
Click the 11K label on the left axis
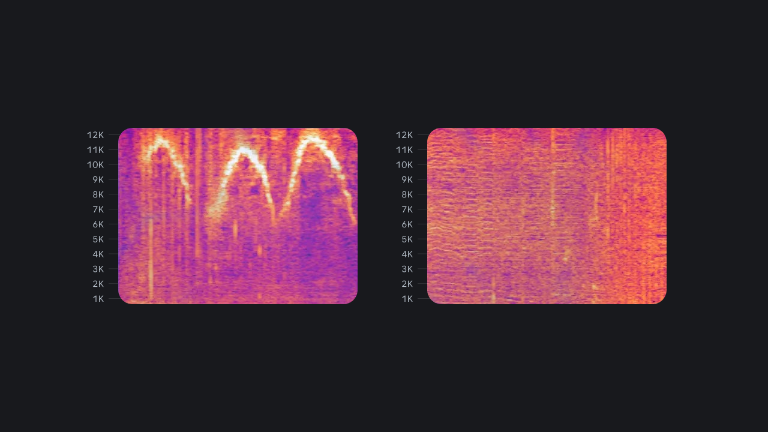click(96, 149)
